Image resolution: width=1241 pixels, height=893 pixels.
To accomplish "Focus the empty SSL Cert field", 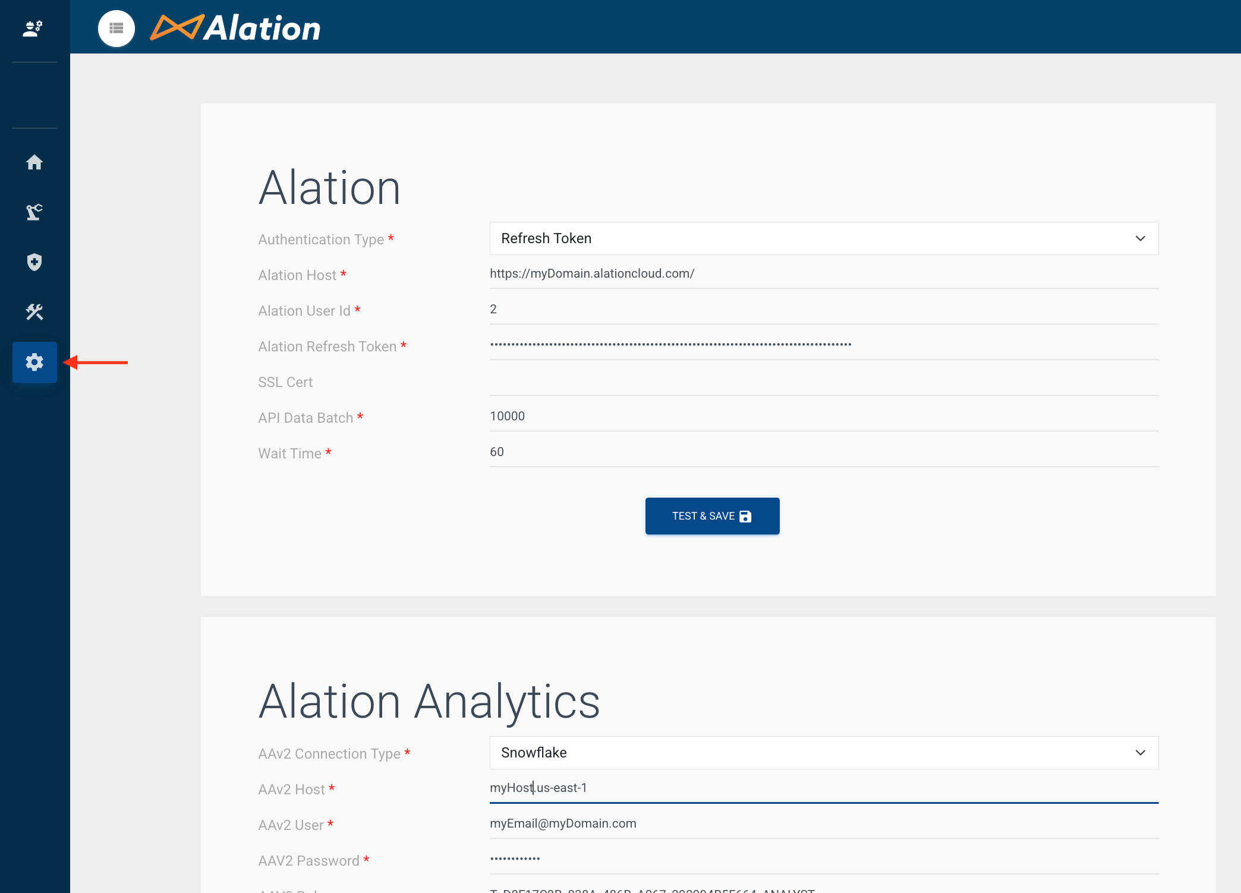I will click(x=824, y=381).
